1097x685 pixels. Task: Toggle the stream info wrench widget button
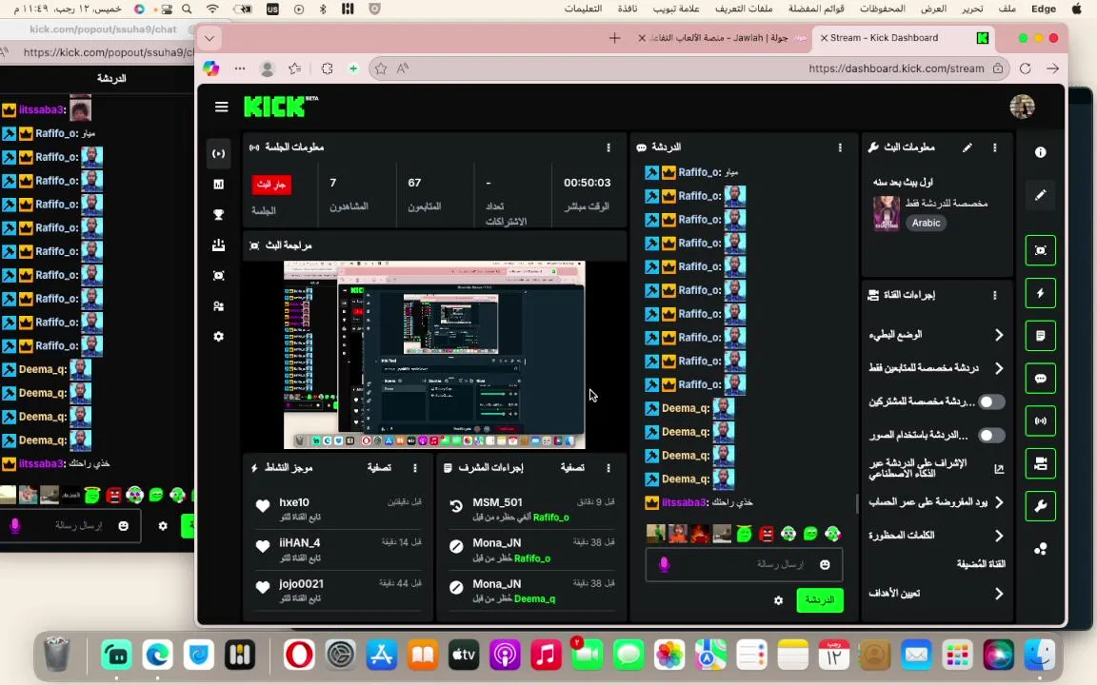(x=1040, y=506)
